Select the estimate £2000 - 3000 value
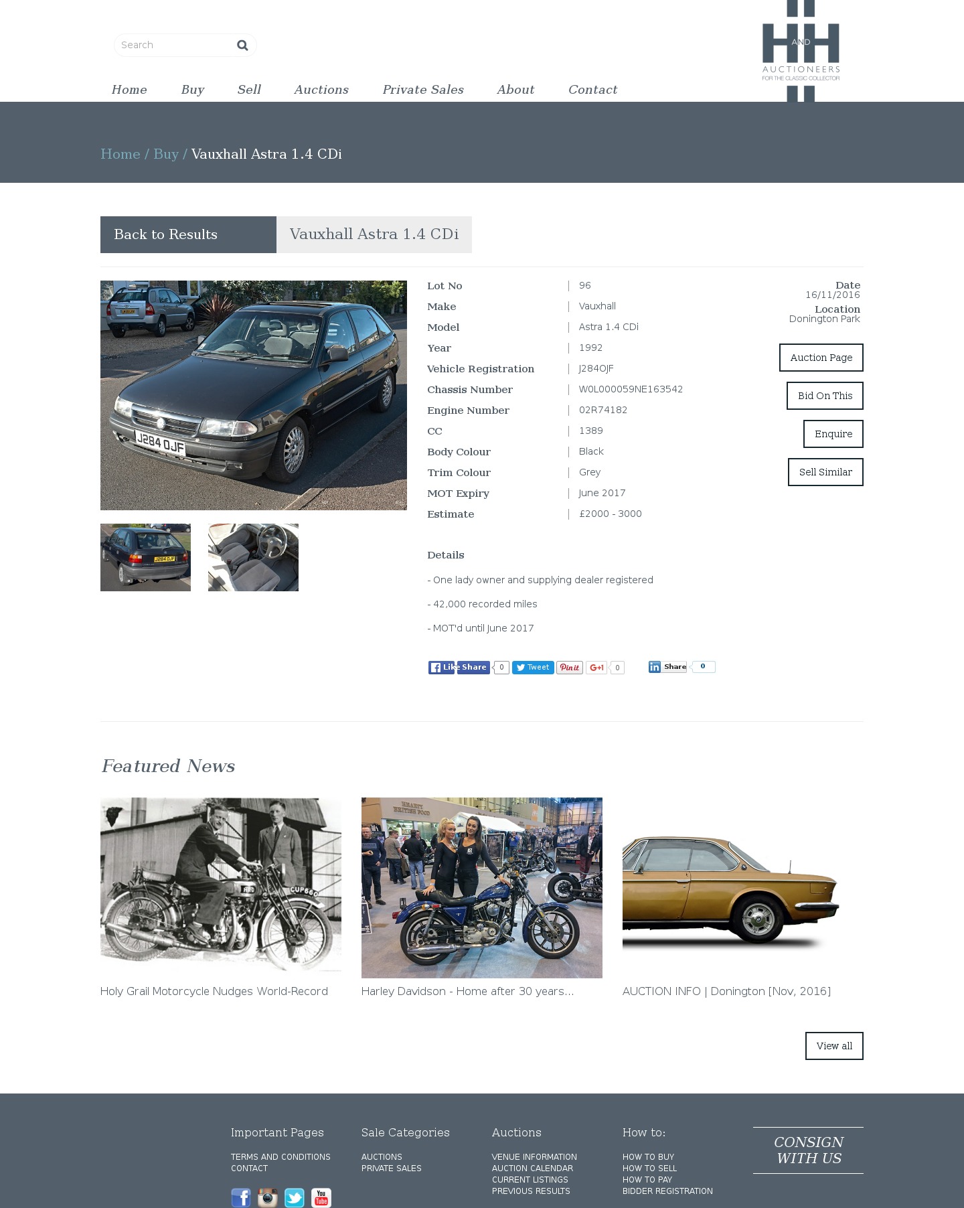Image resolution: width=964 pixels, height=1208 pixels. [x=611, y=514]
